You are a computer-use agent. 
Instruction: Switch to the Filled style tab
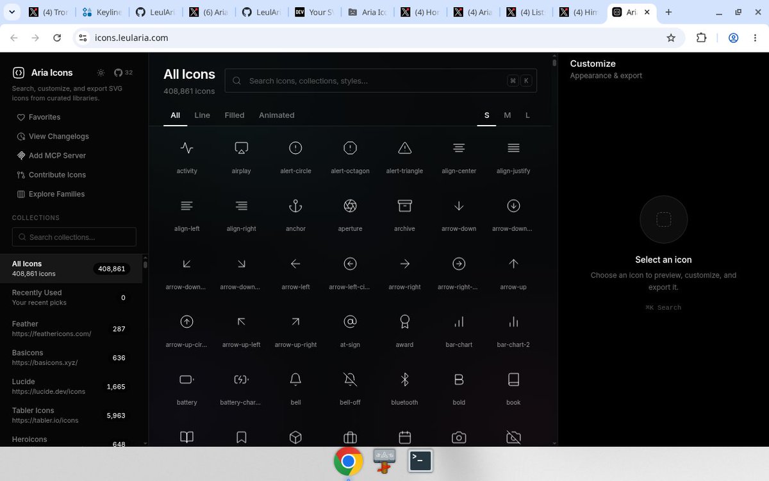235,115
